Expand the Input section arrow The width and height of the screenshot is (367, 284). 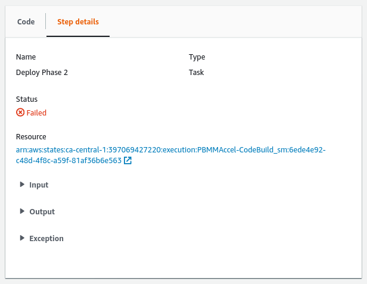click(x=23, y=185)
